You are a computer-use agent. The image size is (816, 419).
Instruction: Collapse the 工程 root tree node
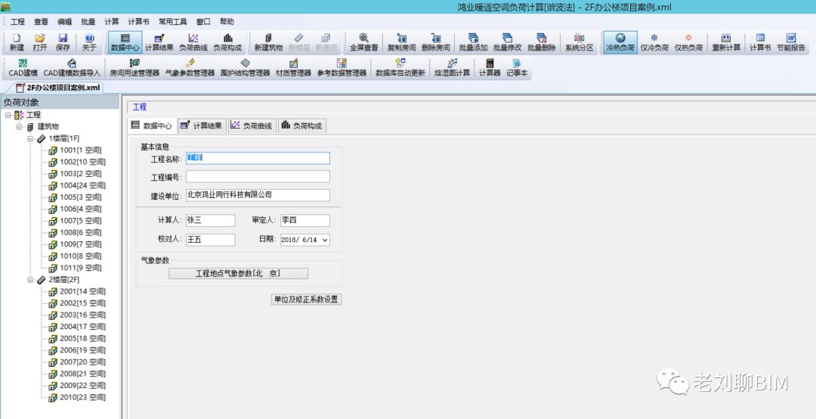click(8, 115)
